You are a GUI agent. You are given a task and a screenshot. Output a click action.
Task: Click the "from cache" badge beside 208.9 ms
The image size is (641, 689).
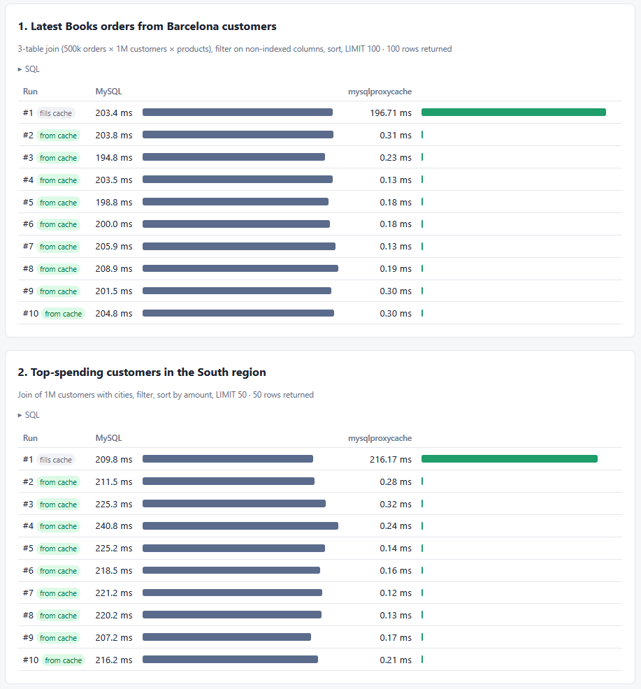pyautogui.click(x=58, y=269)
